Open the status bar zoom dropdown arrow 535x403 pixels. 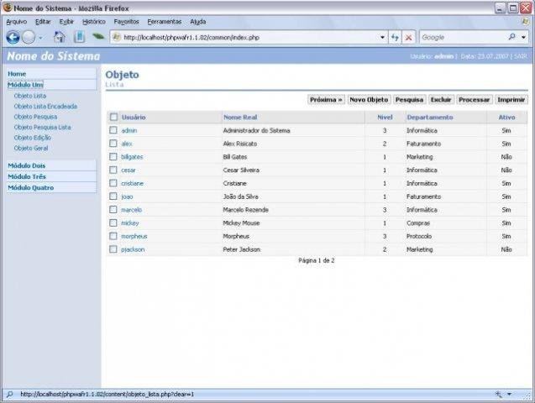tap(509, 394)
